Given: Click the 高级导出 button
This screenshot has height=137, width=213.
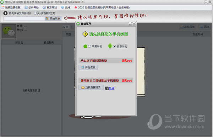Looking at the screenshot, I should click(x=187, y=27).
